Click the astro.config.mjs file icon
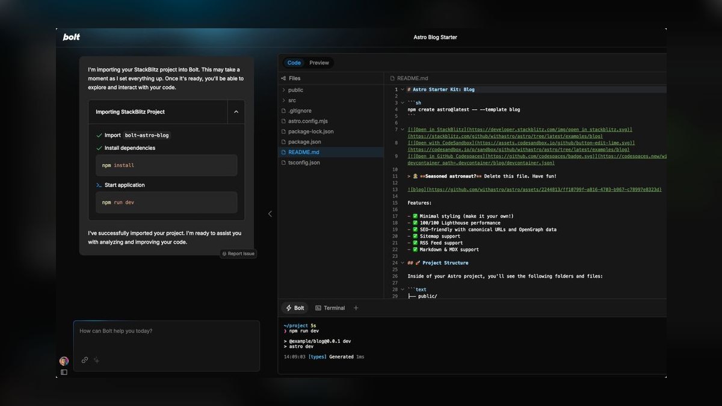This screenshot has height=406, width=722. 283,121
